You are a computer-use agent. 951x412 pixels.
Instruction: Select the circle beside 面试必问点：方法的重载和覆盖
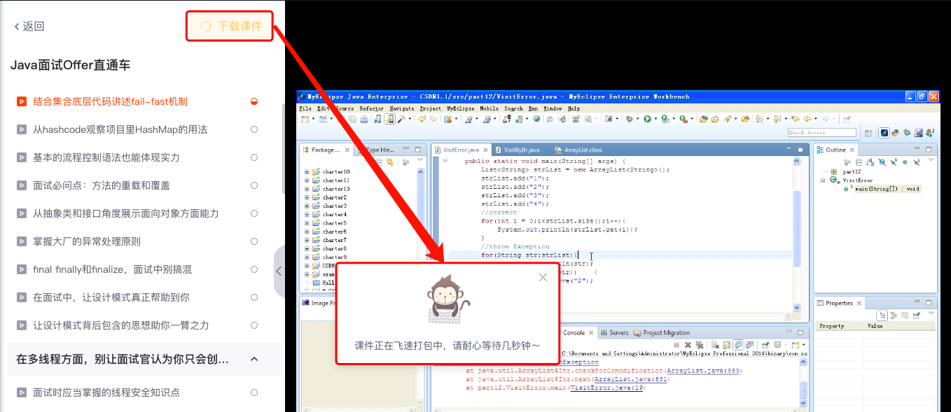pyautogui.click(x=254, y=185)
